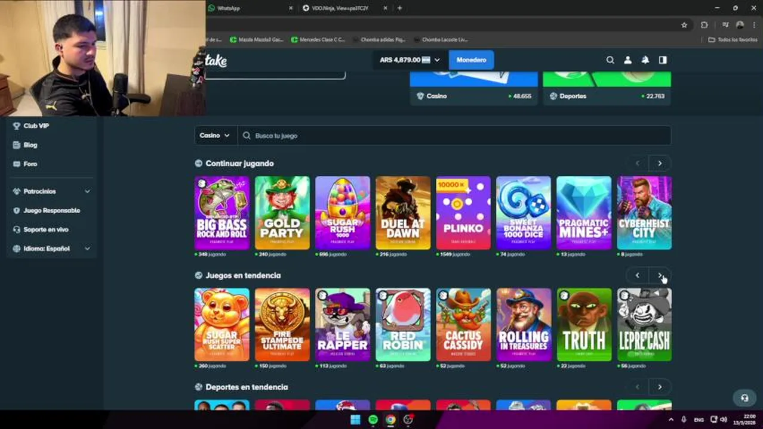Viewport: 763px width, 429px height.
Task: Show hidden system tray icons
Action: point(670,420)
